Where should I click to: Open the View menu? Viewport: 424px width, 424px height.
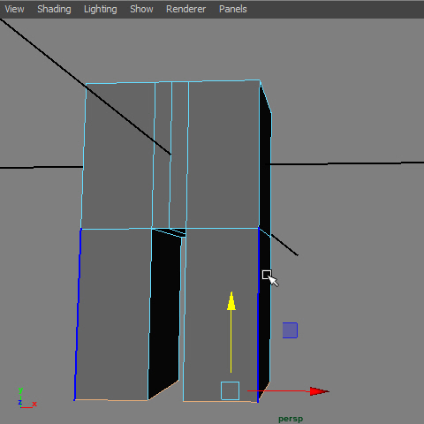click(14, 9)
